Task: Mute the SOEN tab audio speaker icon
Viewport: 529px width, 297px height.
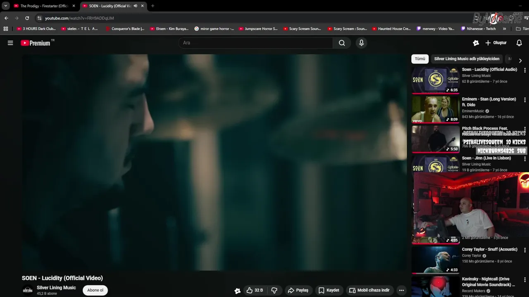Action: click(x=135, y=6)
